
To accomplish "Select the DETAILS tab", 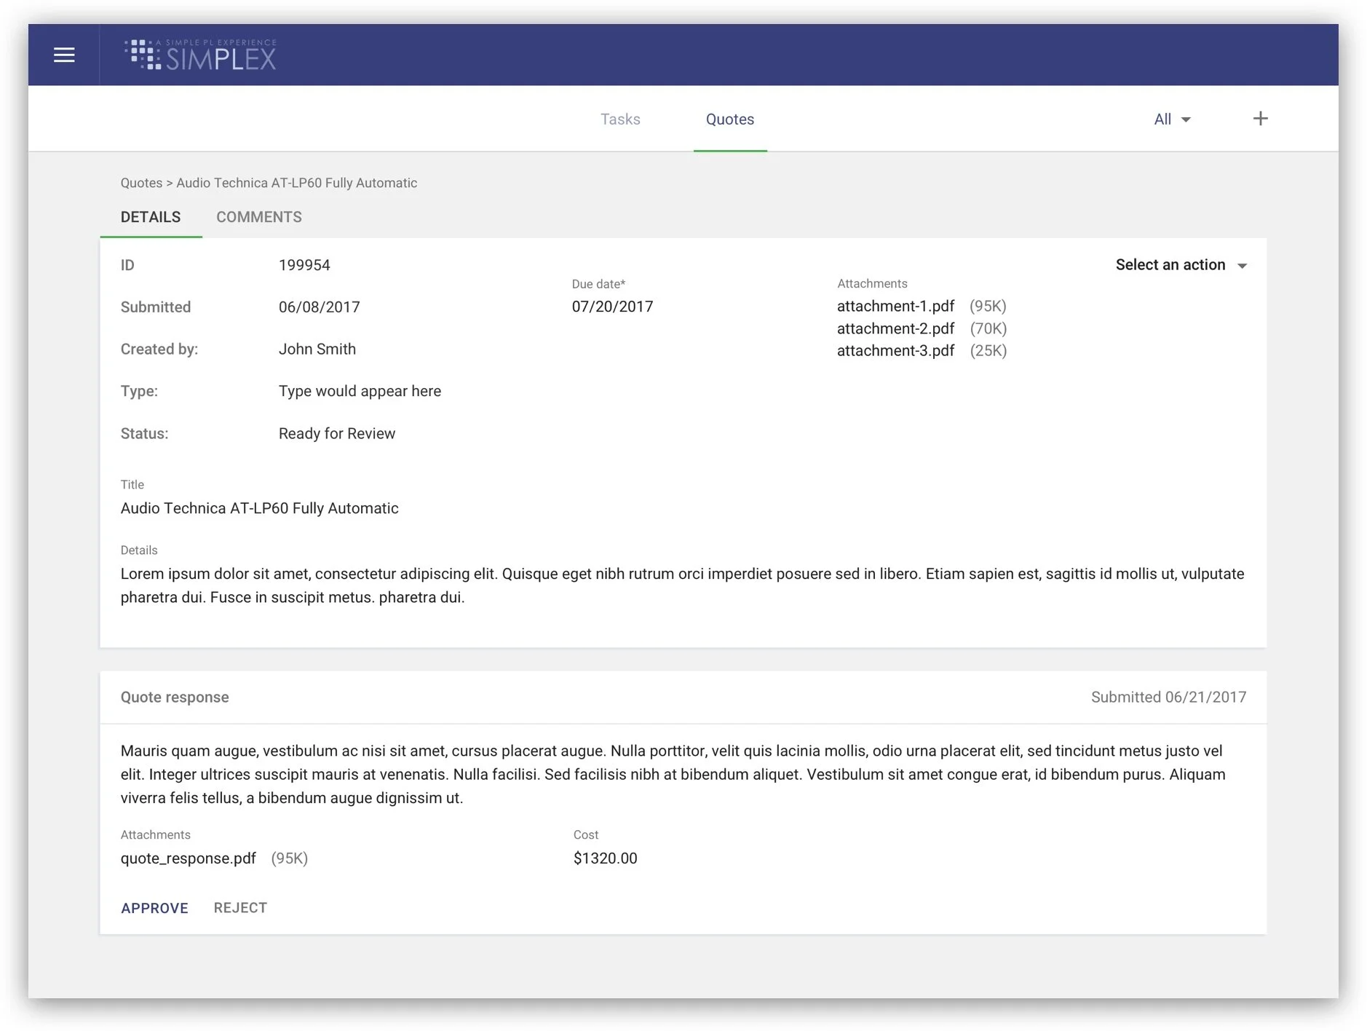I will coord(151,217).
